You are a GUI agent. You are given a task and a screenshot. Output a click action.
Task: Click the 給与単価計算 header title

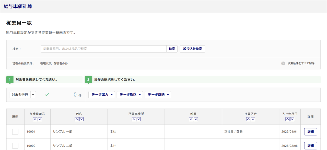(18, 7)
